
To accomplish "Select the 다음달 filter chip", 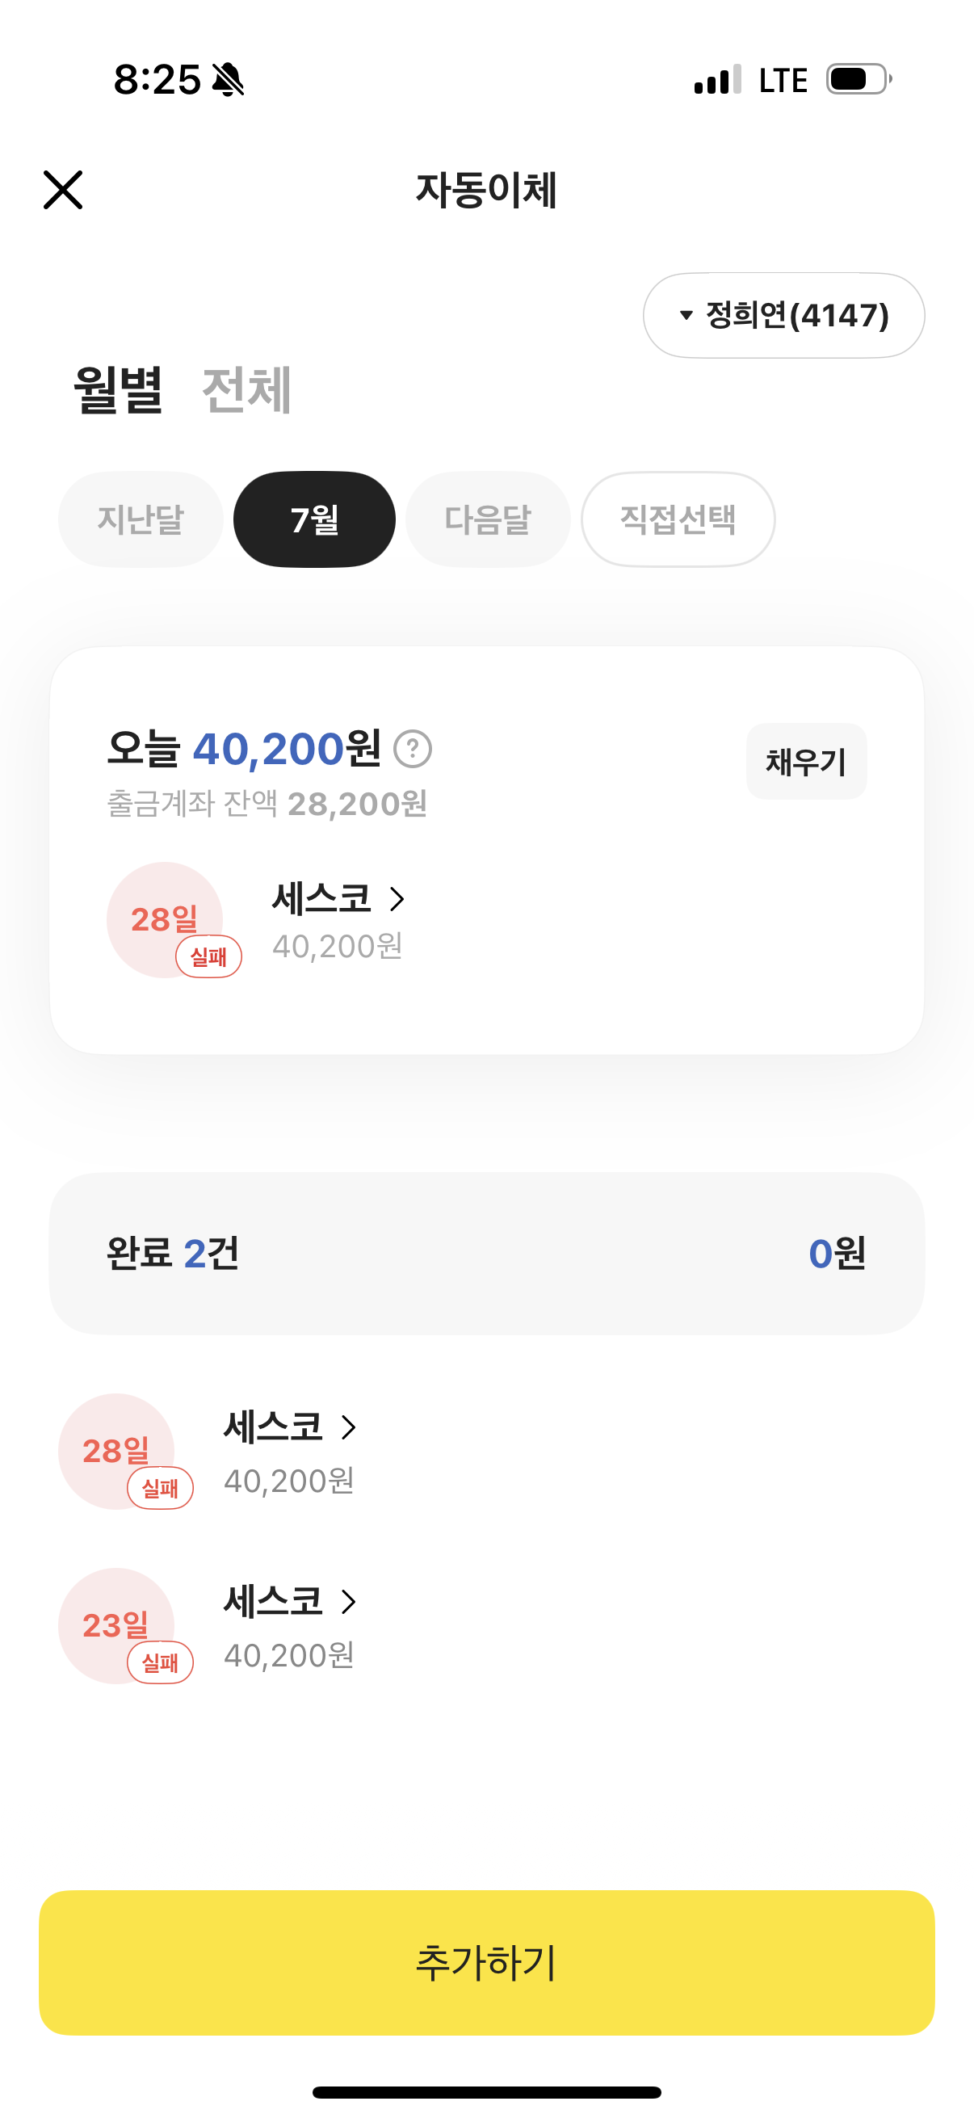I will coord(488,519).
